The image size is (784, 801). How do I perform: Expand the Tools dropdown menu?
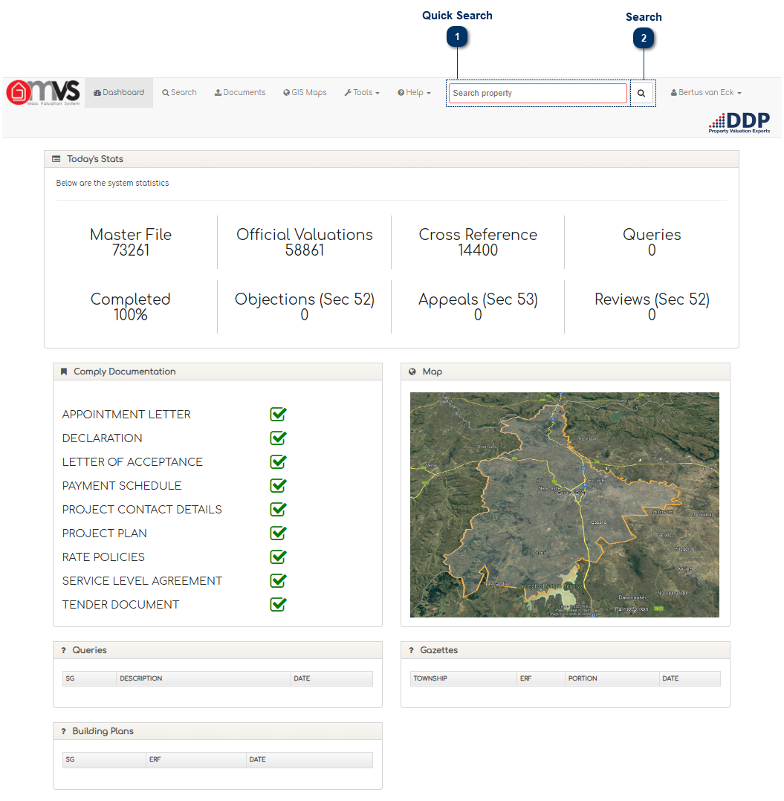[x=362, y=92]
